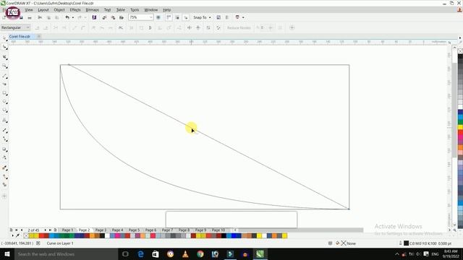Click the Export icon in standard toolbar
This screenshot has height=260, width=463.
(x=113, y=17)
